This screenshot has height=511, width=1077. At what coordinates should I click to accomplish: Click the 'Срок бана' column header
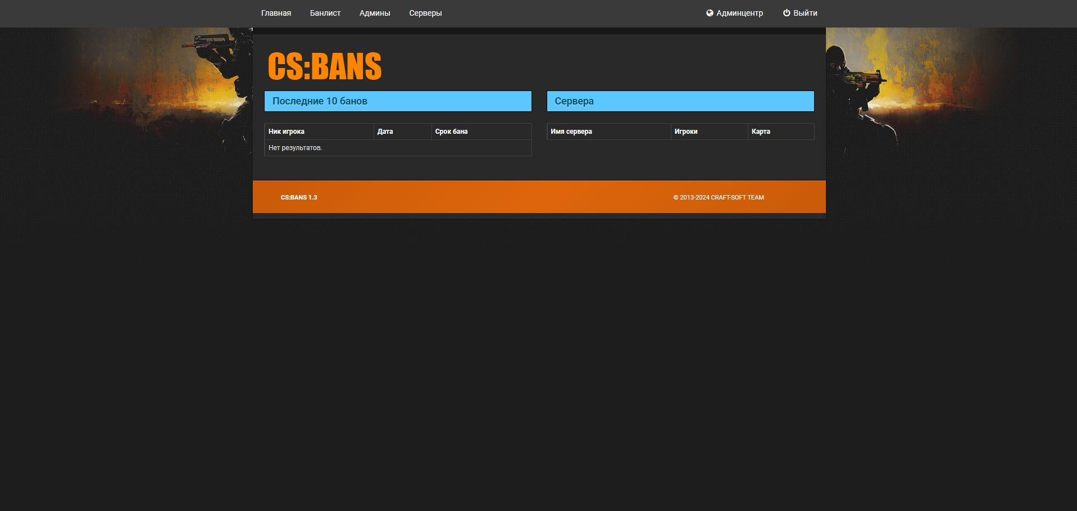(451, 132)
